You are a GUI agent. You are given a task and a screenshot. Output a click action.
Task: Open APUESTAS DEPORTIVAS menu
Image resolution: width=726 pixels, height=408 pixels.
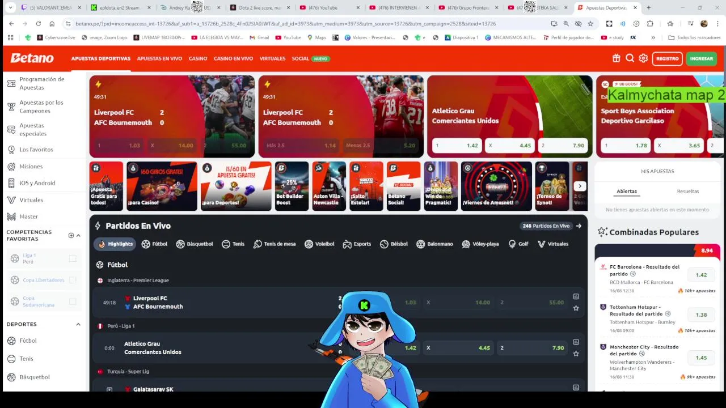(101, 58)
